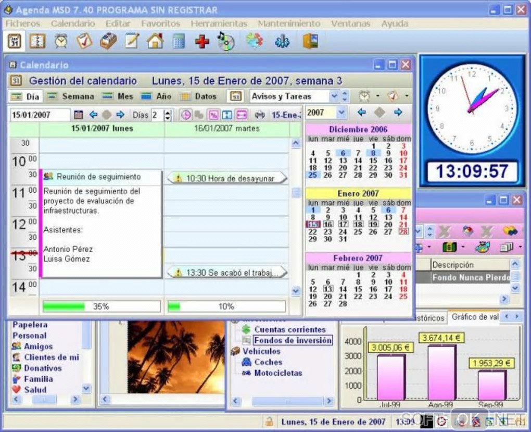
Task: Open the tasks checkmark clock icon
Action: tap(84, 41)
